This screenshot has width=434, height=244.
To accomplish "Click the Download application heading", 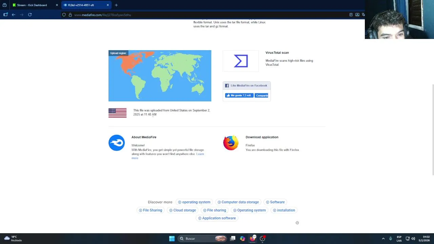I will point(262,137).
